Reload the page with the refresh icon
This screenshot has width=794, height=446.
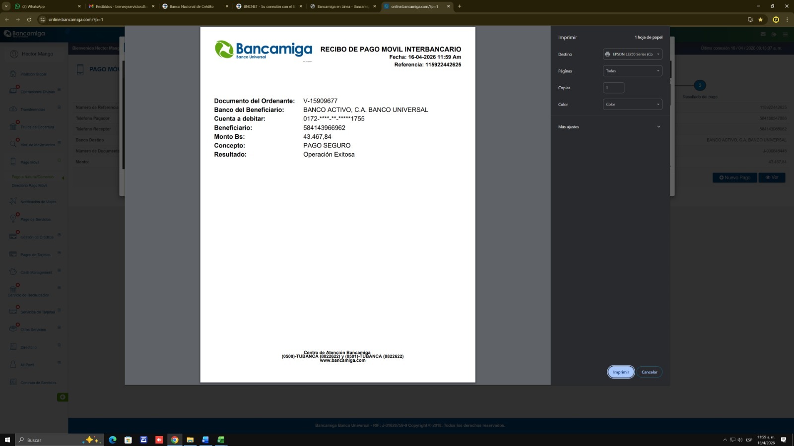tap(29, 19)
